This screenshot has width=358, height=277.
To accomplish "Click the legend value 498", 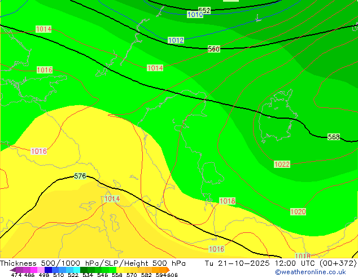I will [x=44, y=275].
